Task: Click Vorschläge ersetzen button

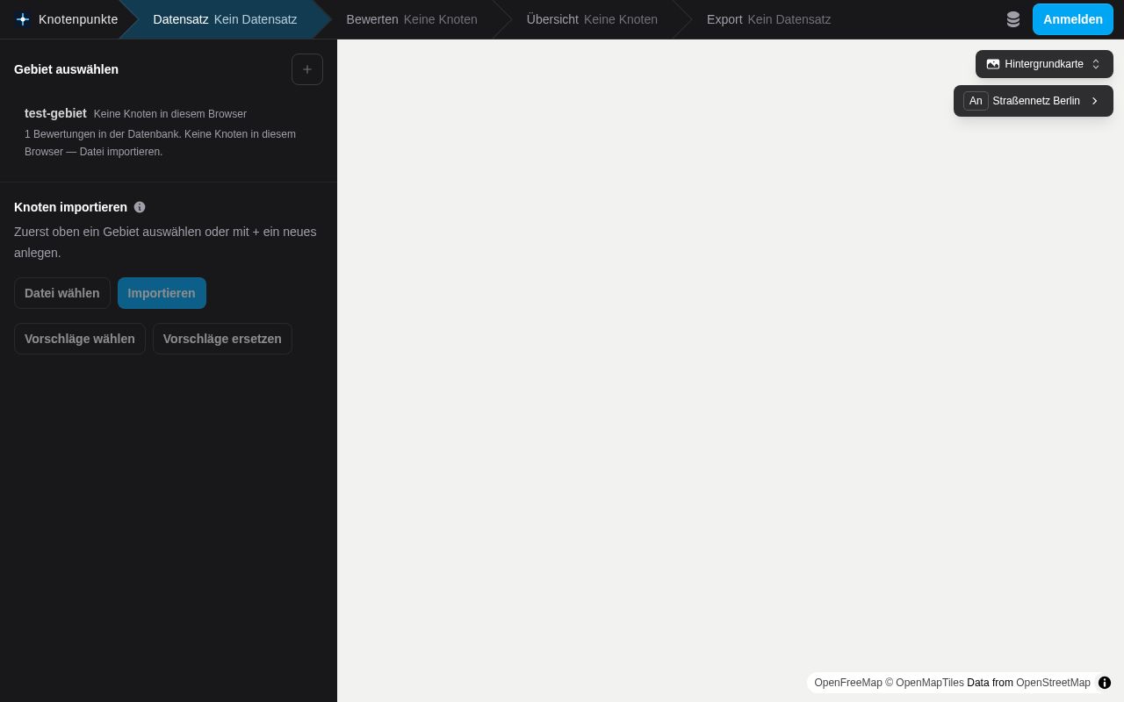Action: (x=222, y=339)
